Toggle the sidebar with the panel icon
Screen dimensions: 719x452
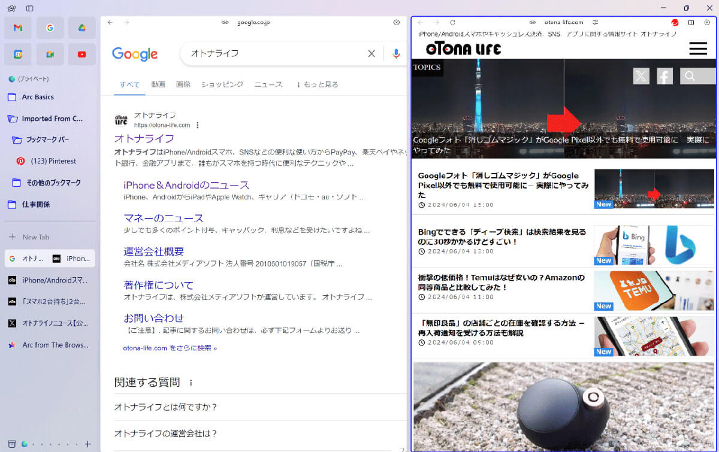29,8
